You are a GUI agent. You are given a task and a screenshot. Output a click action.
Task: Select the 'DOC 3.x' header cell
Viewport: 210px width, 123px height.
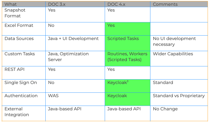(x=75, y=4)
